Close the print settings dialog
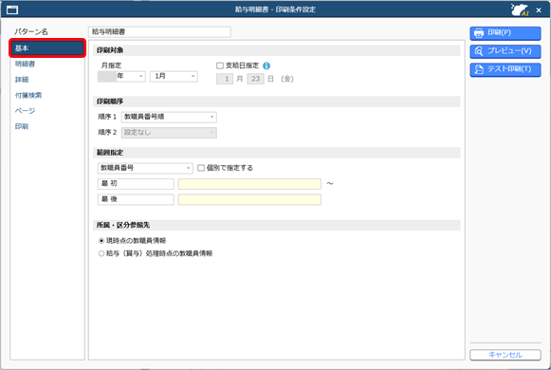Viewport: 551px width, 370px height. 539,10
